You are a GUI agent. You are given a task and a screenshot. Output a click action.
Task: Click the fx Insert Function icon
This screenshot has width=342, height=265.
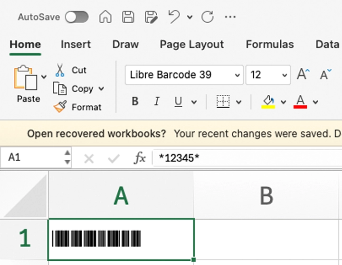pyautogui.click(x=139, y=158)
